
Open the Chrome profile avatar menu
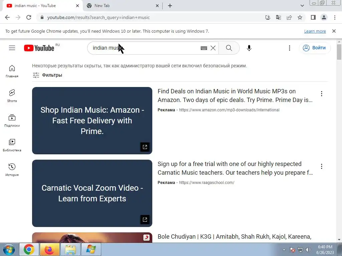click(x=324, y=17)
